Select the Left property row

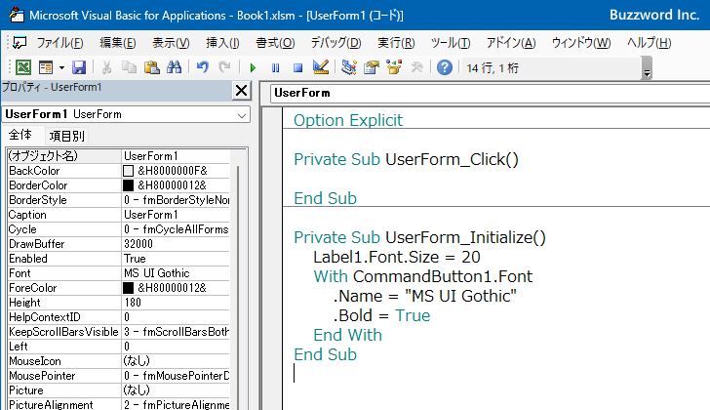(x=119, y=347)
